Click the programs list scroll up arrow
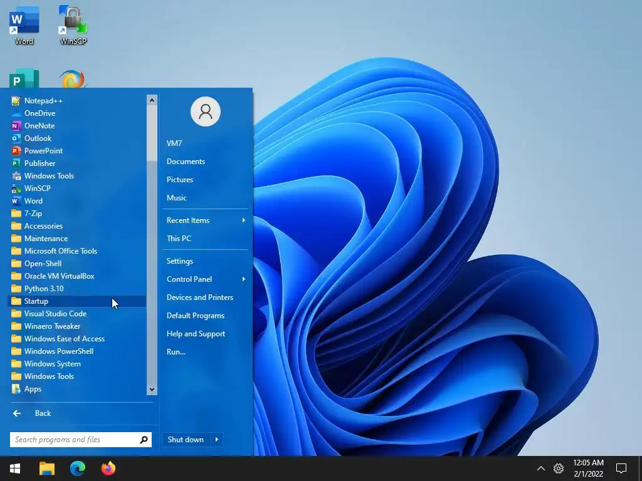642x481 pixels. coord(152,100)
